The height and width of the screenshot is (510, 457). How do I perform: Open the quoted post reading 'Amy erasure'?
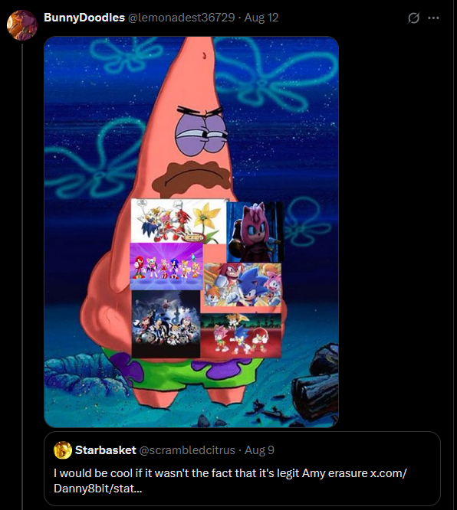click(242, 469)
